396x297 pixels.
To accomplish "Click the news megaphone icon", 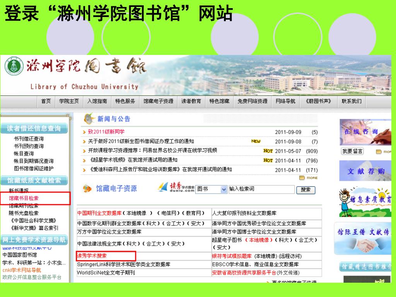I will click(x=89, y=118).
